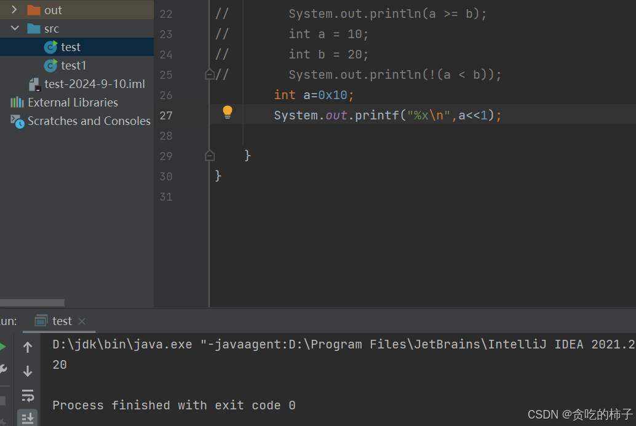Click line number 27 in gutter

point(166,116)
